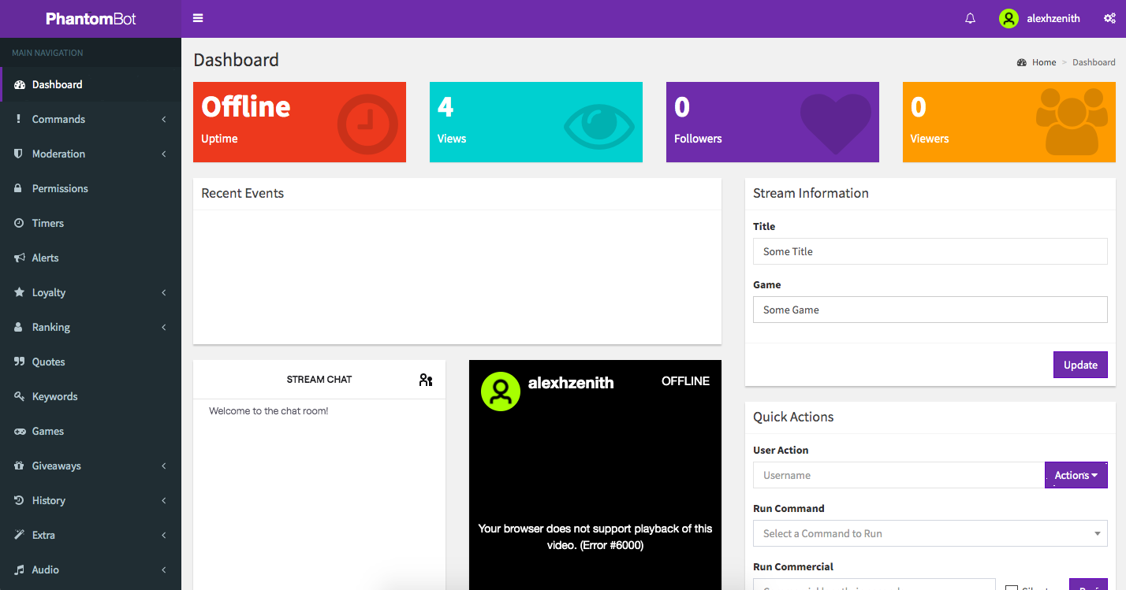Open the Select a Command to Run dropdown
This screenshot has width=1126, height=590.
(930, 533)
